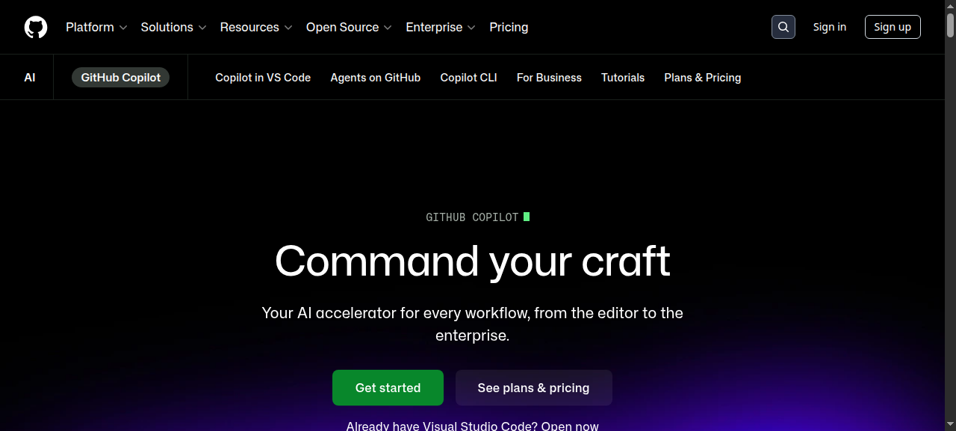Viewport: 956px width, 431px height.
Task: Expand the Solutions dropdown menu
Action: point(173,27)
